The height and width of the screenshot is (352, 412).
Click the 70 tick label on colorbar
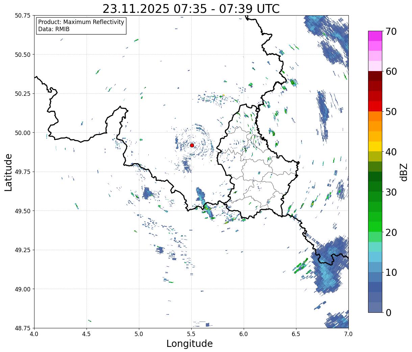click(391, 31)
